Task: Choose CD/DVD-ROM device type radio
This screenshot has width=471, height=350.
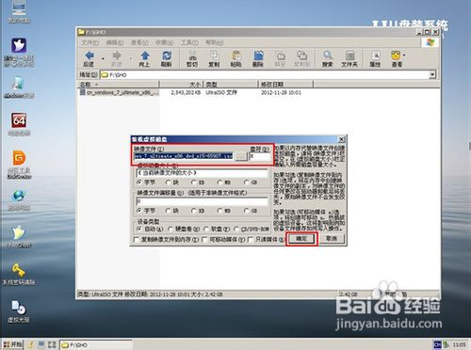Action: [236, 230]
